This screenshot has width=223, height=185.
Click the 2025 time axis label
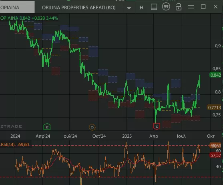(x=127, y=136)
